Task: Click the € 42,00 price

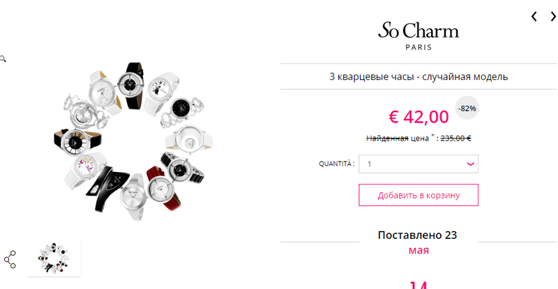Action: [x=418, y=117]
